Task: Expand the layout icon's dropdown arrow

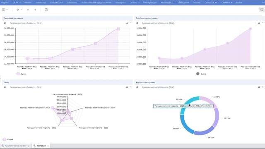Action: pyautogui.click(x=7, y=10)
